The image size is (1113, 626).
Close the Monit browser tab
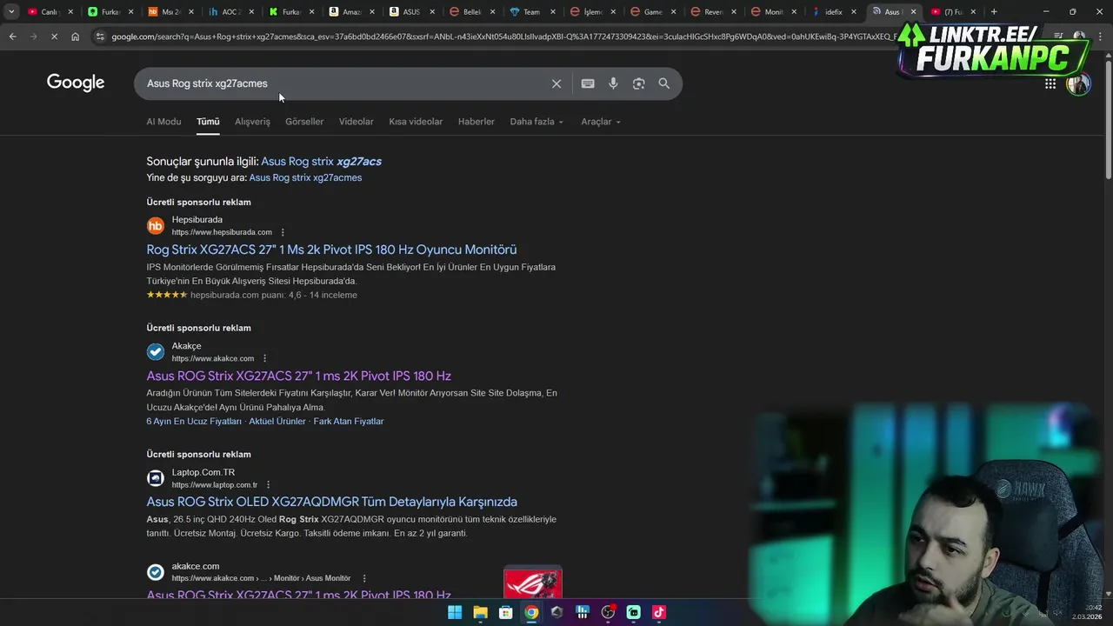click(x=794, y=12)
